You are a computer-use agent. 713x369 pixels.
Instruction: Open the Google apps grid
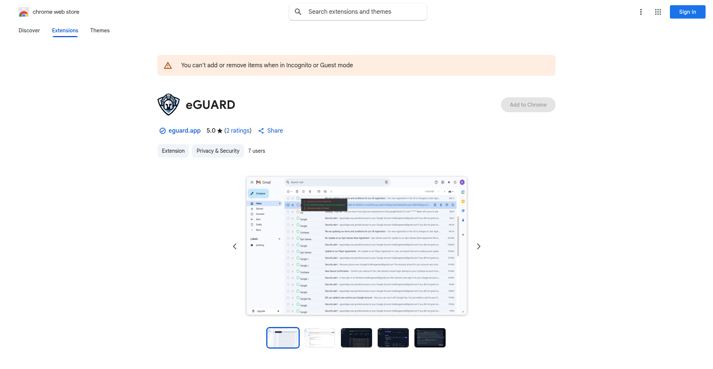pyautogui.click(x=658, y=12)
